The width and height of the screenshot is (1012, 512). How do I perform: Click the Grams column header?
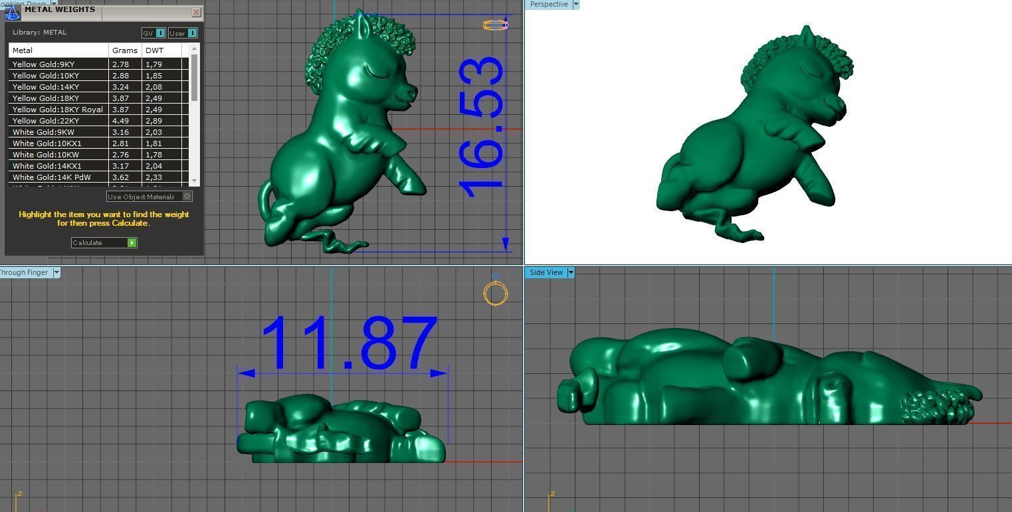click(125, 50)
